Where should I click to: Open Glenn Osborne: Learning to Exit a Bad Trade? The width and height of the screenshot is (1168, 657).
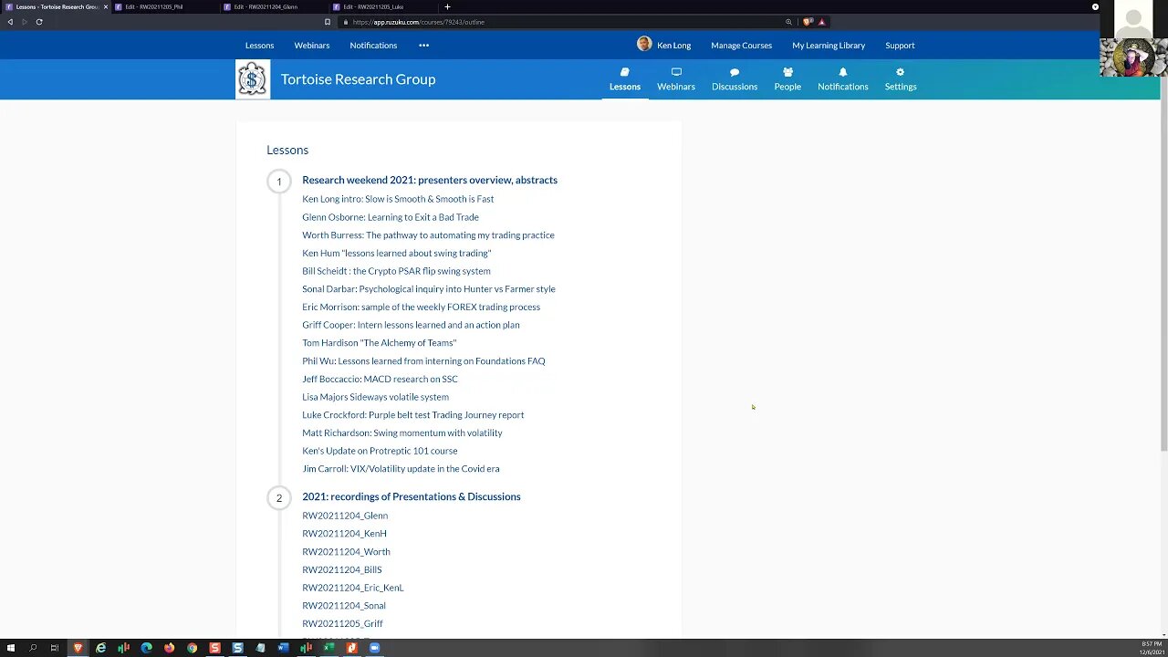coord(391,217)
